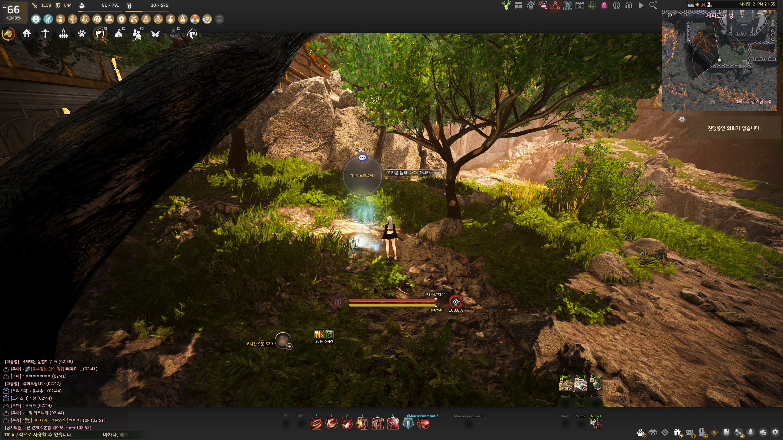Click the gold diamond X icon
The width and height of the screenshot is (783, 440).
[x=714, y=432]
